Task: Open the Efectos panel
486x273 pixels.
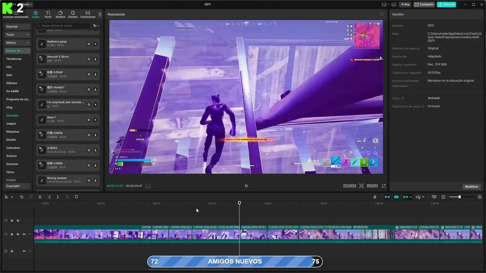Action: [73, 14]
